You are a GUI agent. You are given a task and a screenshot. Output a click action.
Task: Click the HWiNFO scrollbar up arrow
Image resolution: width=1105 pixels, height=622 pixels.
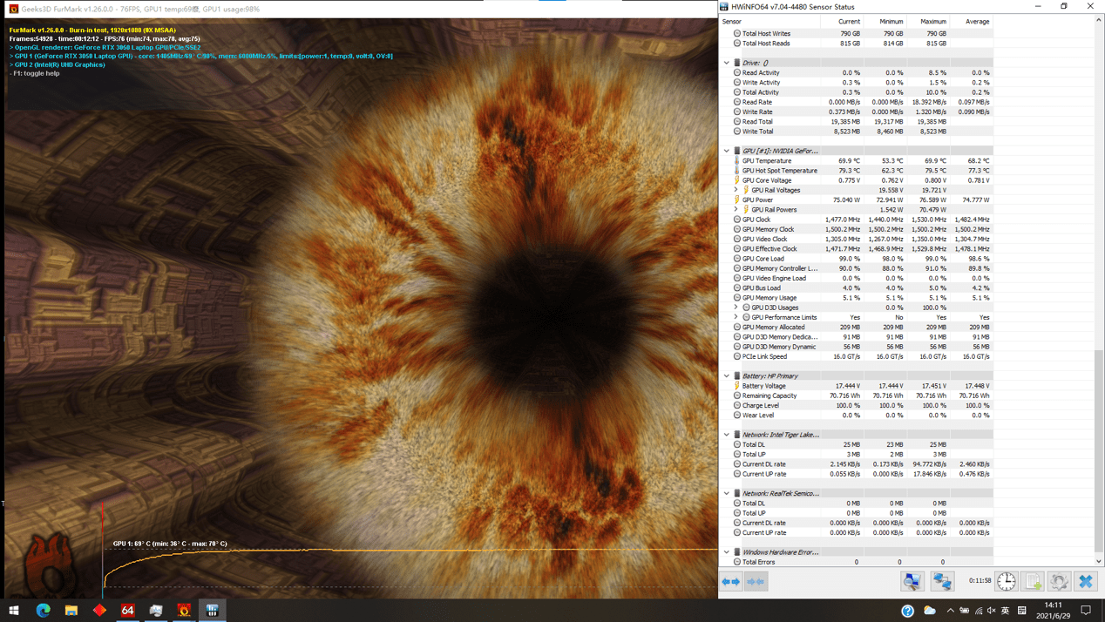pos(1099,21)
